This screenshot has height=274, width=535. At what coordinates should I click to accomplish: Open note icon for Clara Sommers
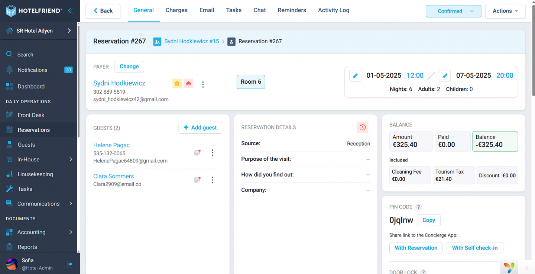pos(197,180)
